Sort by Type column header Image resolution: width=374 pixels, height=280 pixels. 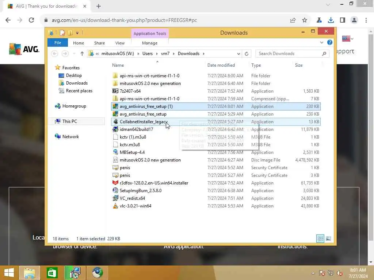pyautogui.click(x=256, y=65)
